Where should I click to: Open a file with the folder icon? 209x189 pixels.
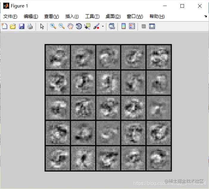[13, 26]
